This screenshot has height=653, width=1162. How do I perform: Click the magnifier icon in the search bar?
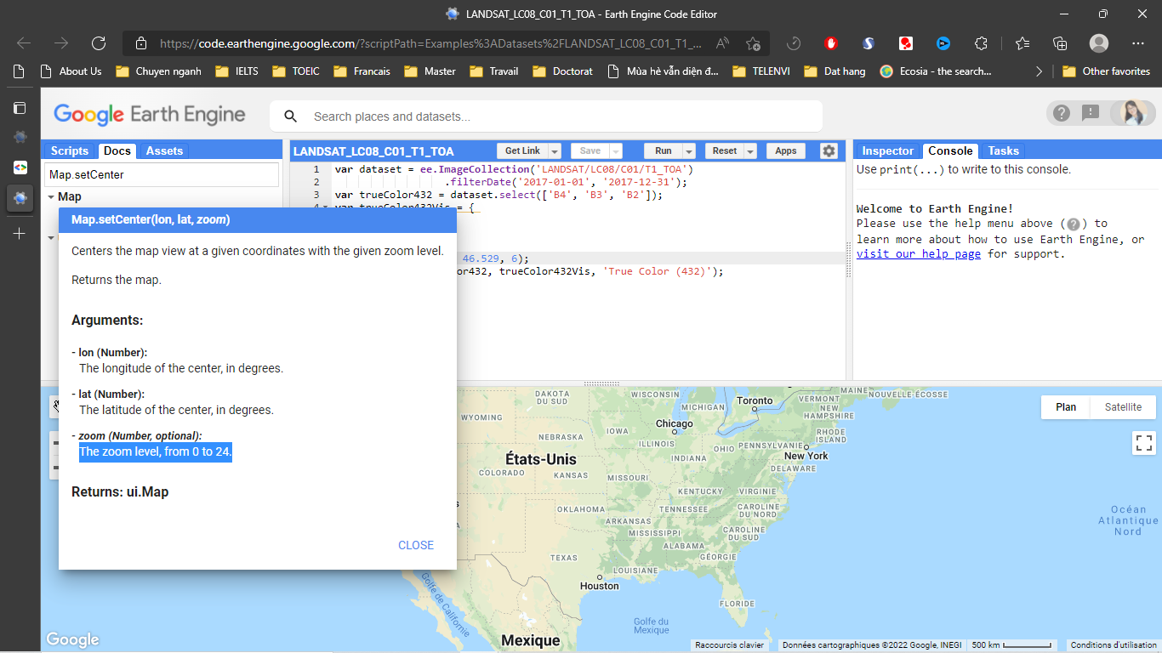291,116
